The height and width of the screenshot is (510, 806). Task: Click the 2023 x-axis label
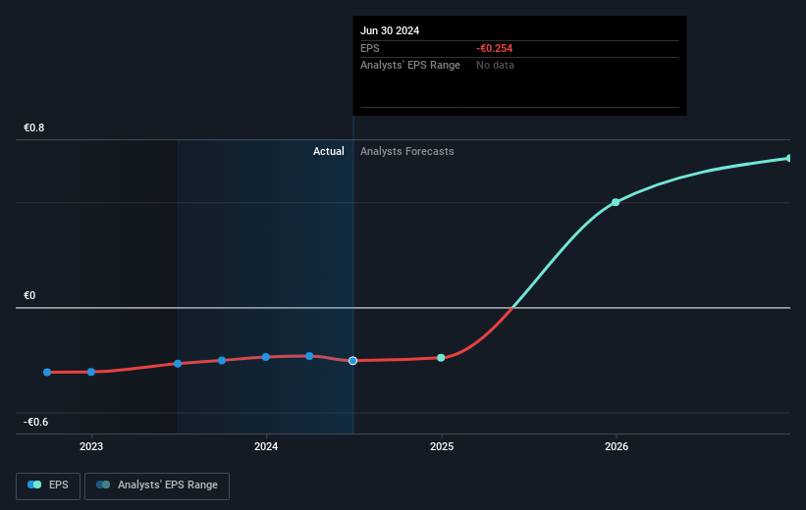(91, 447)
